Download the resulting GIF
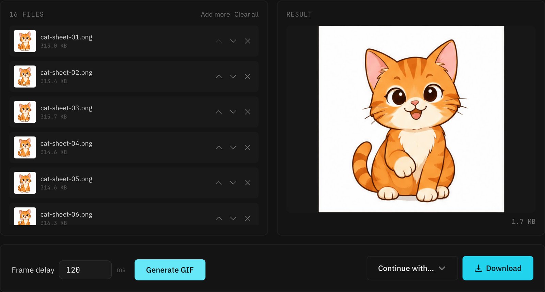Screen dimensions: 545x292 click(x=498, y=268)
